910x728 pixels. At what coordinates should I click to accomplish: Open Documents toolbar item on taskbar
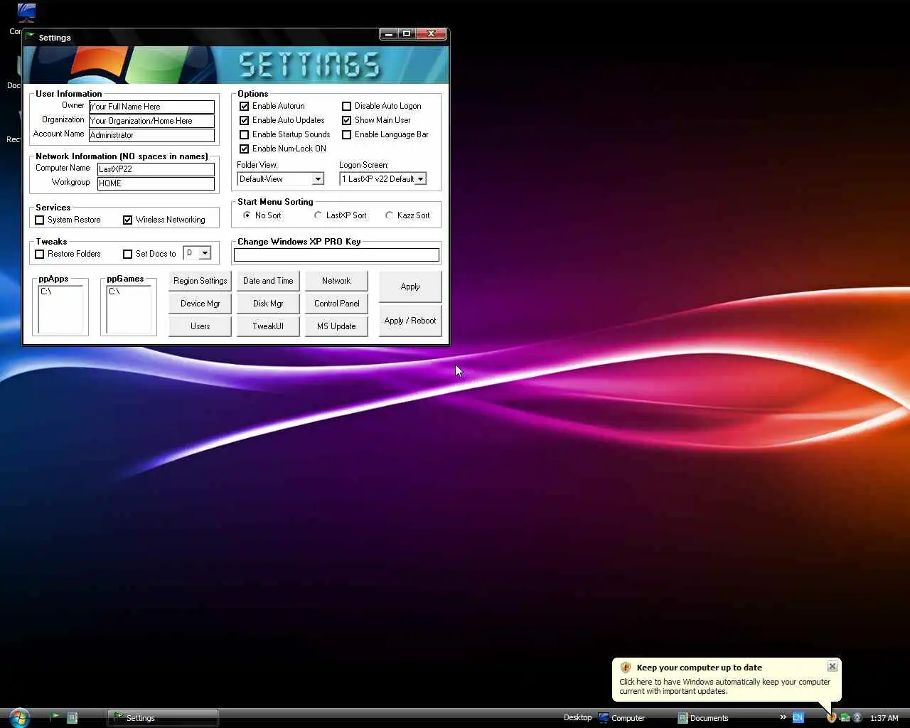point(703,717)
